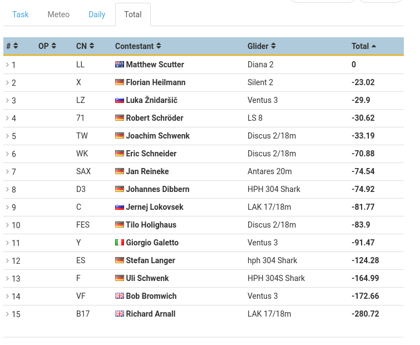Sort by rank number column
Screen dimensions: 420x345
(x=12, y=46)
